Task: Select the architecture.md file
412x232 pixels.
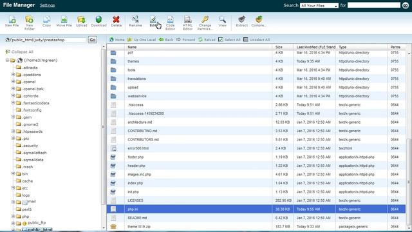Action: click(x=256, y=122)
